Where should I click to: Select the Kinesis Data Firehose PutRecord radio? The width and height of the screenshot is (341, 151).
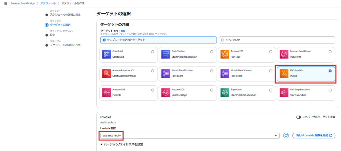(x=212, y=71)
